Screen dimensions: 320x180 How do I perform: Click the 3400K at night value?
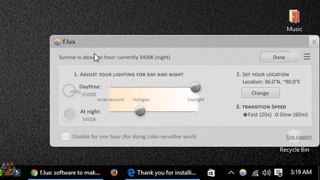[x=89, y=119]
